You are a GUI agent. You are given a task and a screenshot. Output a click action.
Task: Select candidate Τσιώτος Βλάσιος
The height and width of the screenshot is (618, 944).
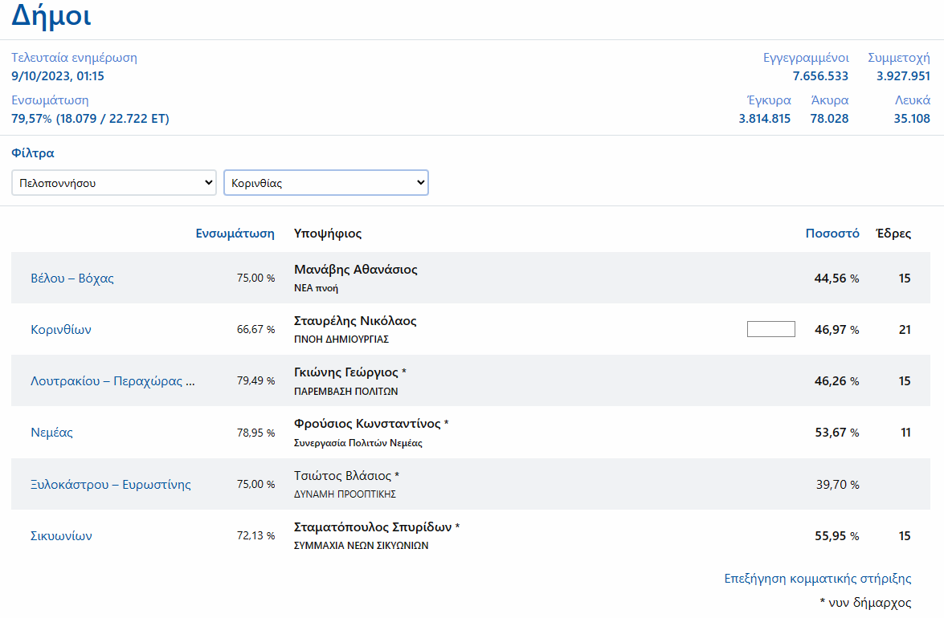pyautogui.click(x=342, y=476)
